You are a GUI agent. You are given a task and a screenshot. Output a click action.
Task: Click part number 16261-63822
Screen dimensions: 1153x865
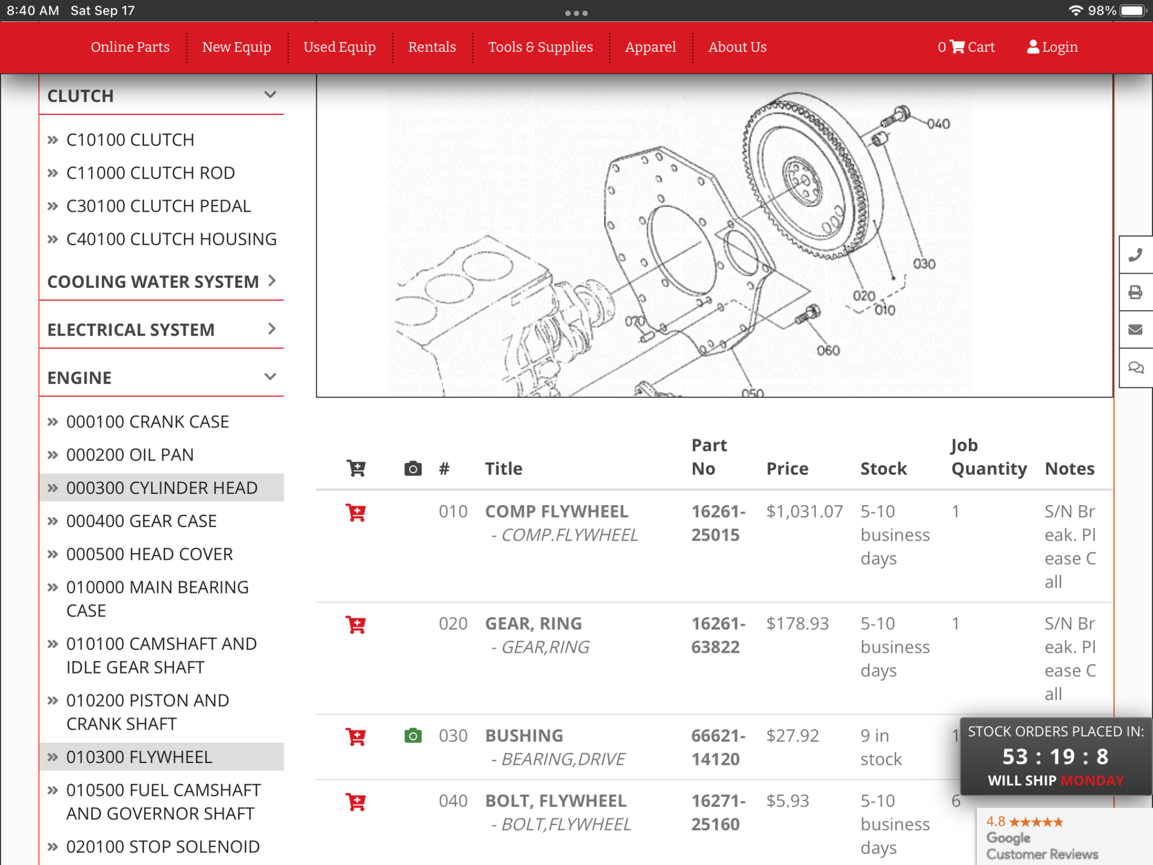point(718,635)
